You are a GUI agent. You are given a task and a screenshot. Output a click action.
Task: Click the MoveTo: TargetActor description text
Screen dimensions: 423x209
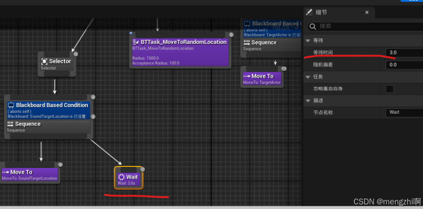pyautogui.click(x=262, y=83)
